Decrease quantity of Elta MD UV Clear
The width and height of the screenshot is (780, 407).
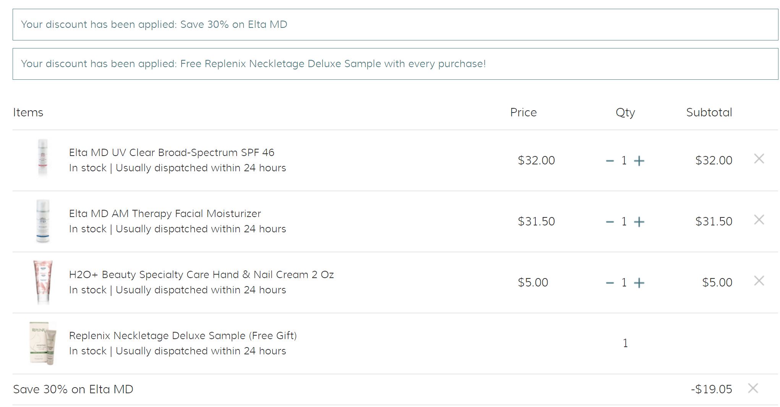pos(610,161)
